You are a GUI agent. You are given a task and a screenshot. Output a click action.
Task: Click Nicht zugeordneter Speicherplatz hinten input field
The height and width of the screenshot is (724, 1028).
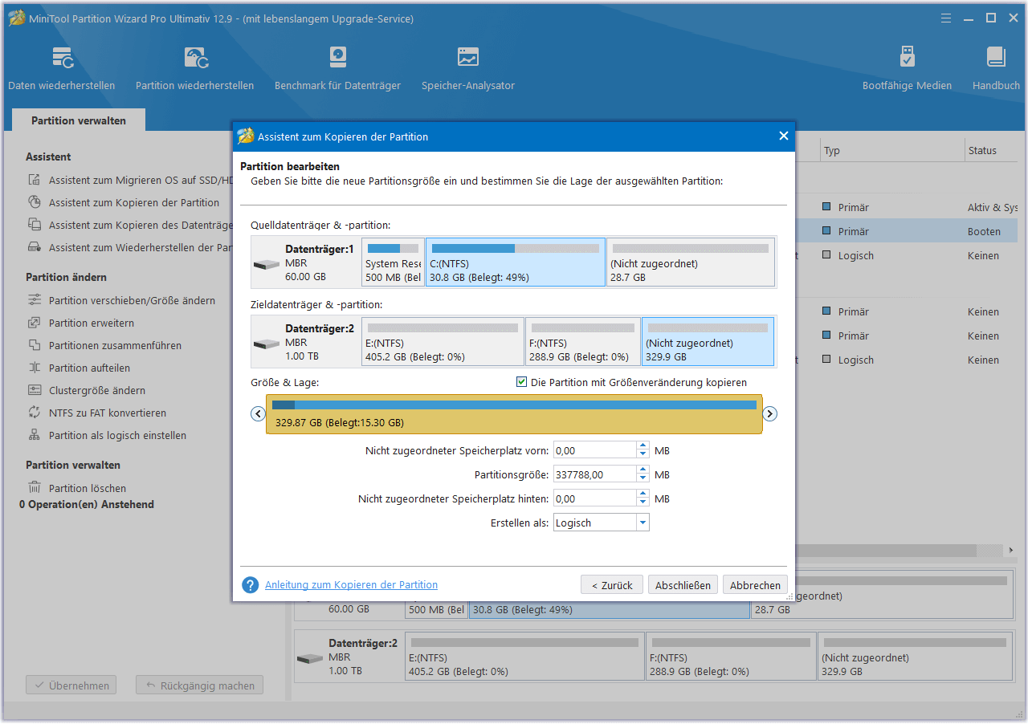point(595,498)
